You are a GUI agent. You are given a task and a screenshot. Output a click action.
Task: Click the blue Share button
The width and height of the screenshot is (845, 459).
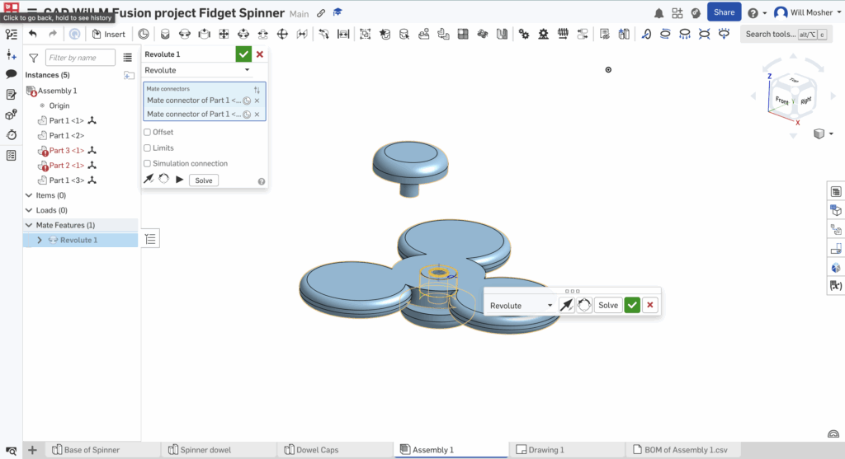pos(724,12)
